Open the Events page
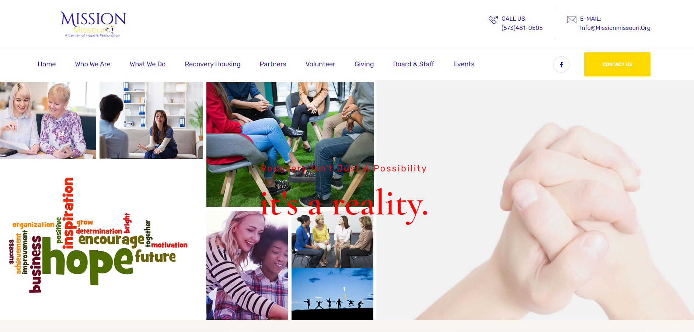Image resolution: width=694 pixels, height=332 pixels. click(x=464, y=64)
